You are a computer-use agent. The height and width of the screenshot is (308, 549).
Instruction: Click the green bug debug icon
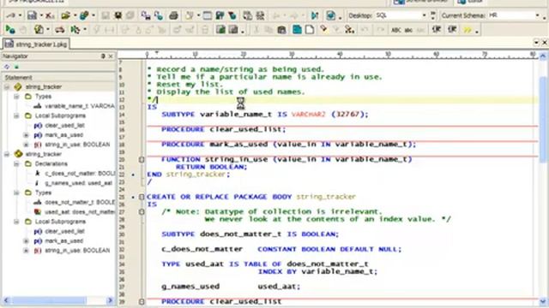[75, 30]
